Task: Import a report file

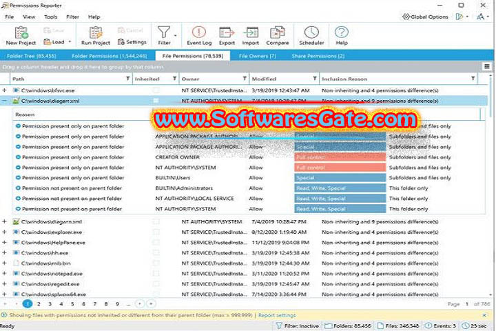Action: point(251,35)
